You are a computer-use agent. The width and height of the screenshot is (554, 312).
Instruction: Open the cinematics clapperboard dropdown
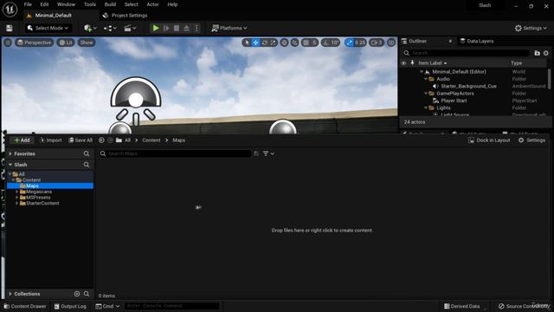130,28
